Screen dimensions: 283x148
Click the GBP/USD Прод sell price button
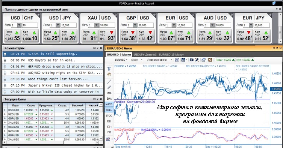coord(129,36)
